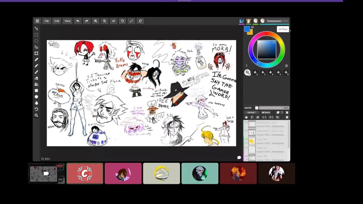Click the leave layer button

[265, 112]
